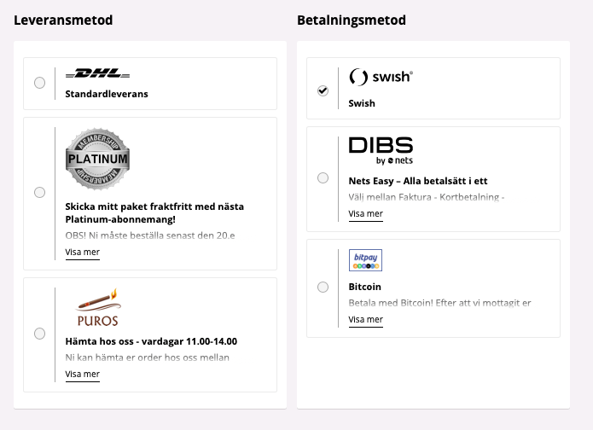Click the DHL logo

[x=97, y=73]
